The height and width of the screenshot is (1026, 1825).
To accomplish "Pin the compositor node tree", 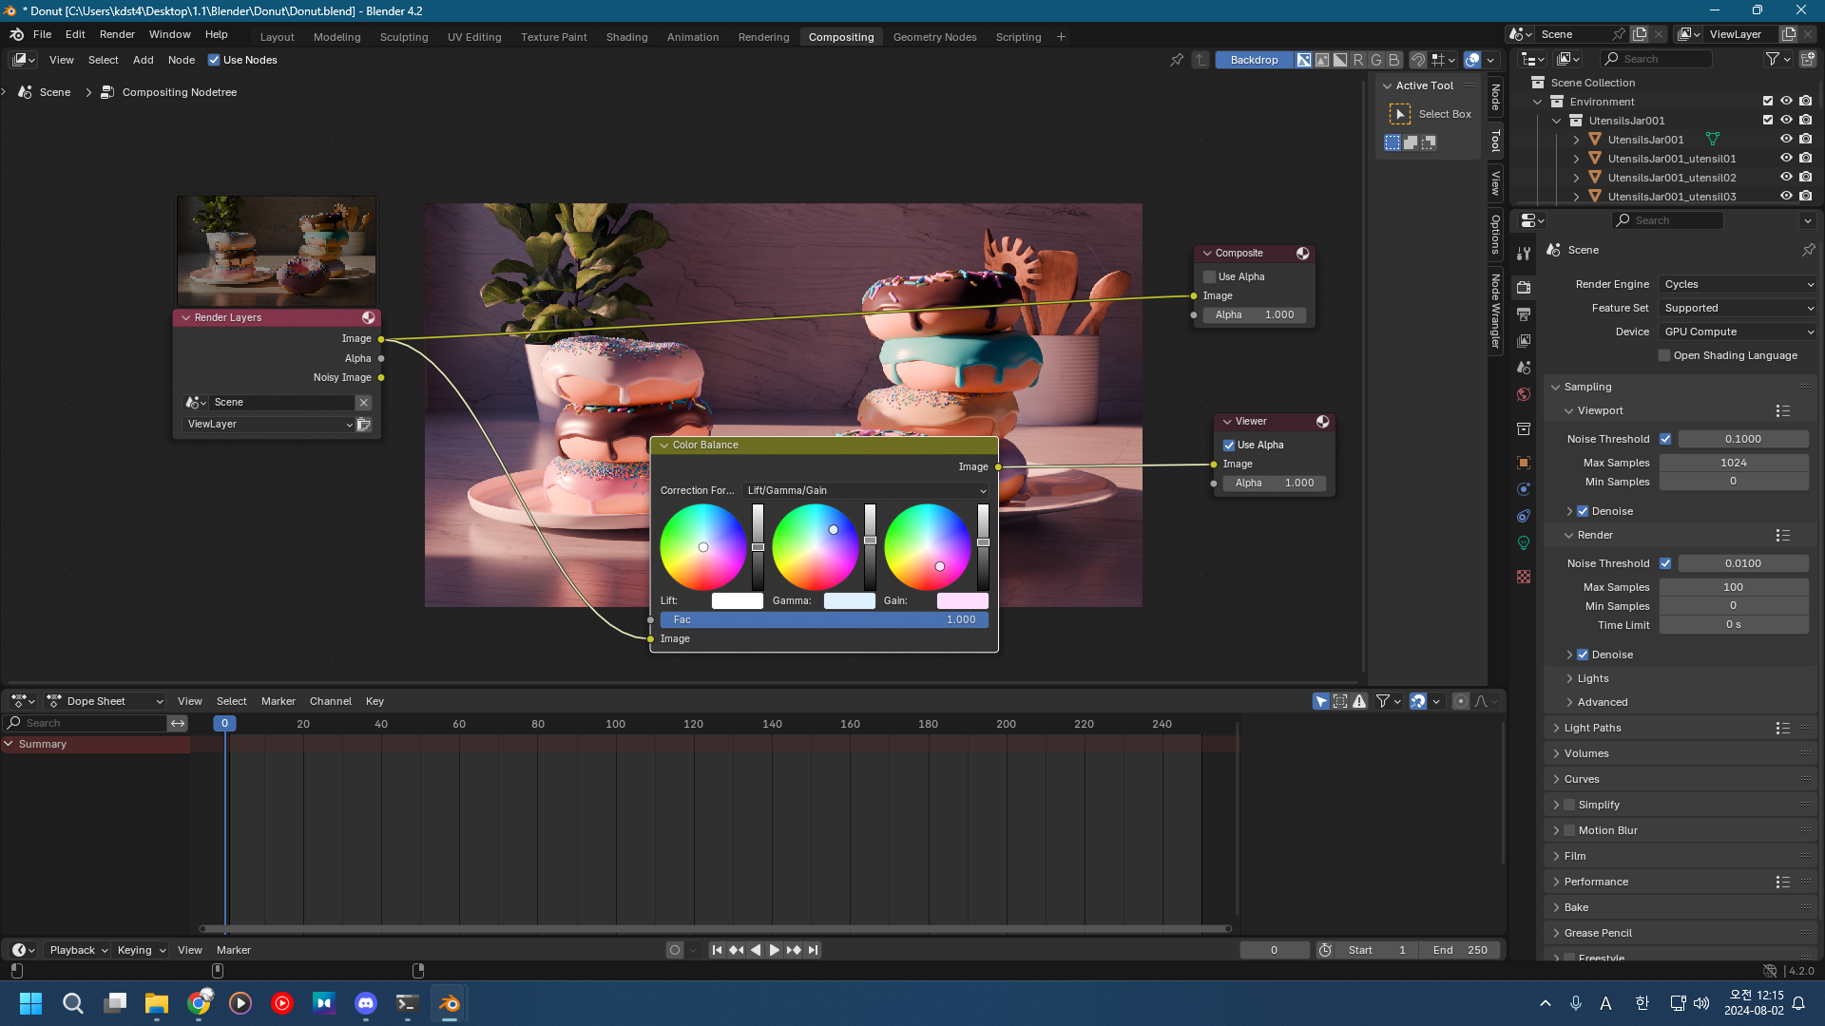I will coord(1177,60).
